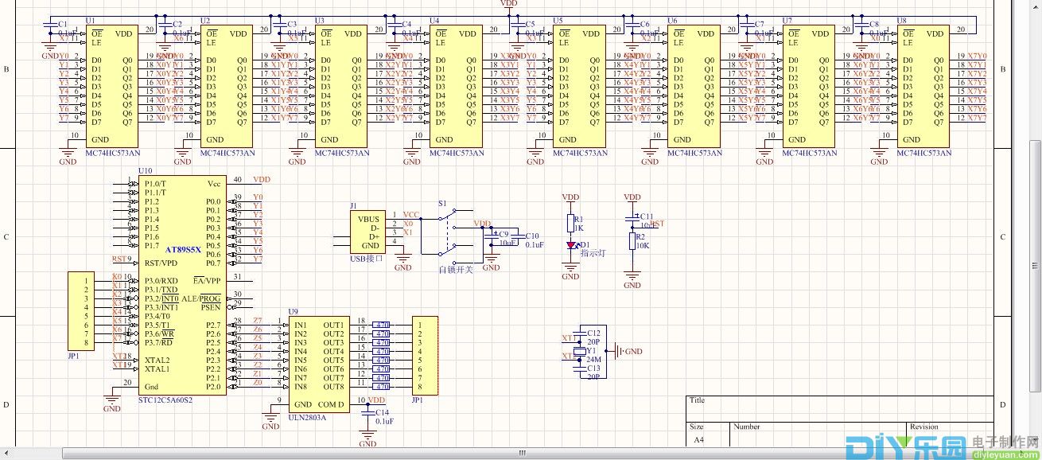Select the D1 indicator LED symbol

tap(571, 246)
